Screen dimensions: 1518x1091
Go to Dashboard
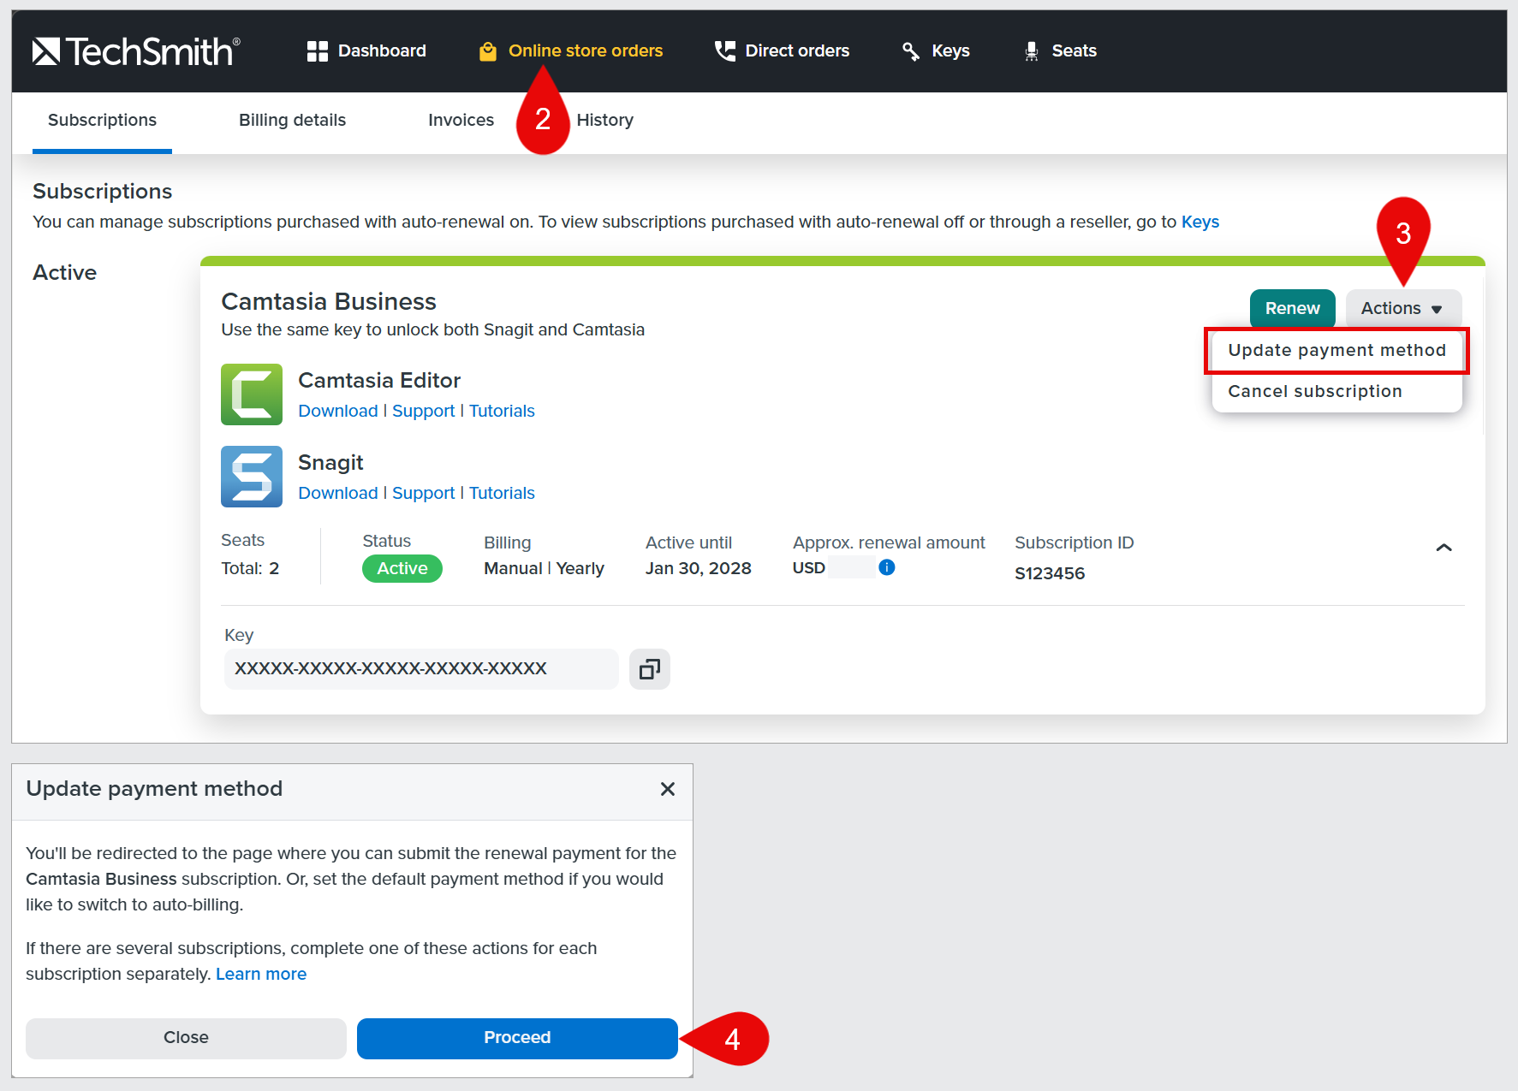click(366, 51)
